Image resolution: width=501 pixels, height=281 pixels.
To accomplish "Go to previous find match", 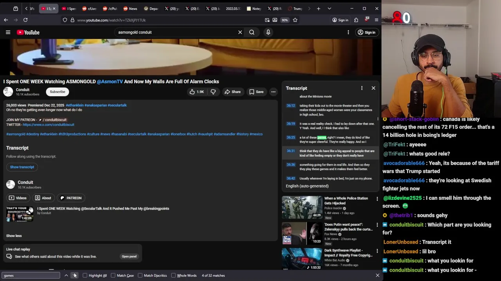I will 66,276.
